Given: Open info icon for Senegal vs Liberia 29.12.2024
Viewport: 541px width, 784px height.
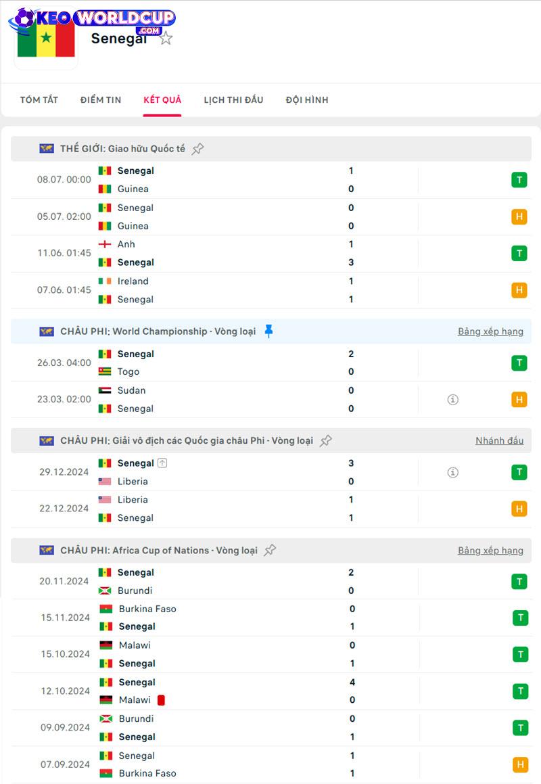Looking at the screenshot, I should (x=452, y=472).
